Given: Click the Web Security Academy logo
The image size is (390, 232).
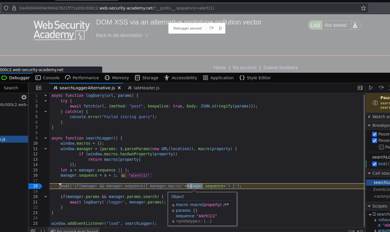Looking at the screenshot, I should click(61, 30).
